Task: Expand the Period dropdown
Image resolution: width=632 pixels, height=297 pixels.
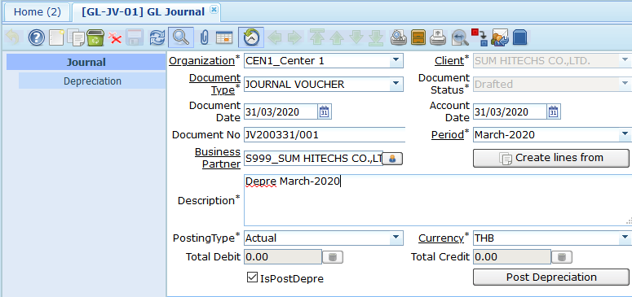Action: [x=625, y=134]
